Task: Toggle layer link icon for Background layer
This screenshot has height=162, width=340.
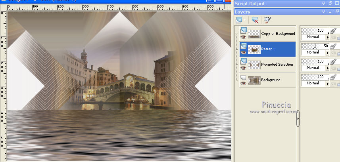Action: [x=333, y=77]
